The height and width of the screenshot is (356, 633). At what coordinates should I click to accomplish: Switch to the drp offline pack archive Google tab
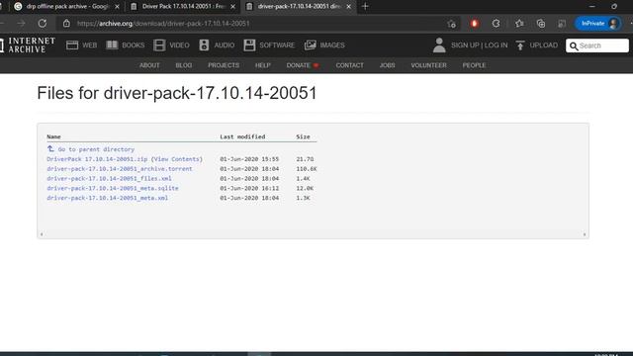click(67, 7)
